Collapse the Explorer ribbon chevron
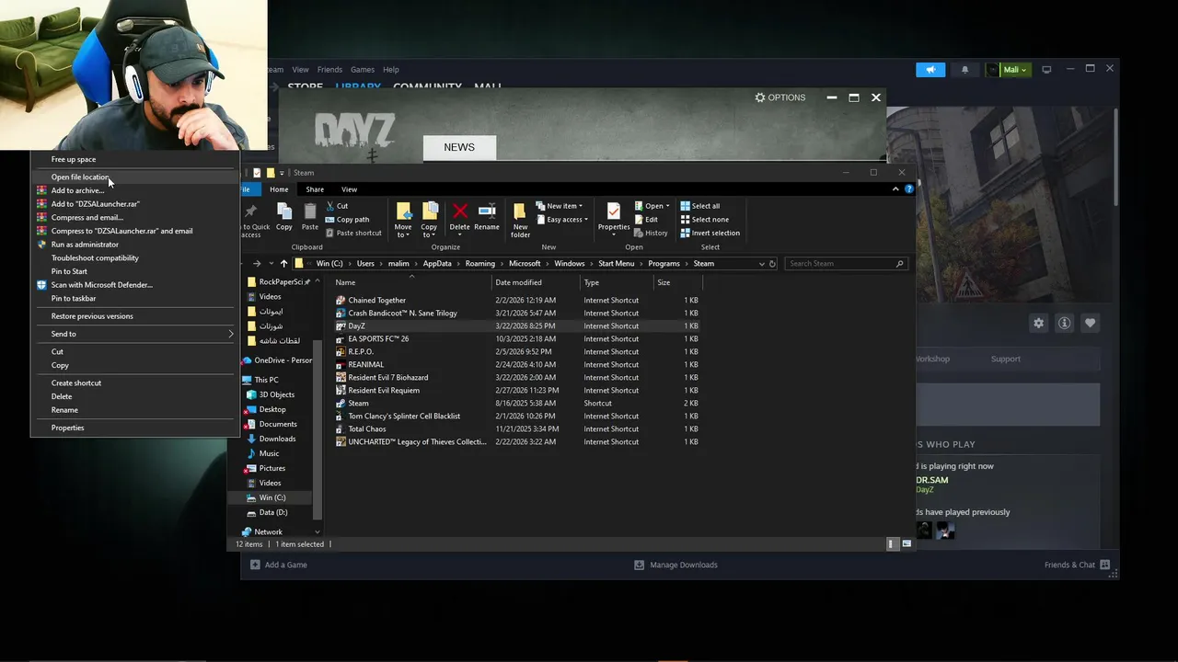Image resolution: width=1178 pixels, height=662 pixels. (x=895, y=189)
